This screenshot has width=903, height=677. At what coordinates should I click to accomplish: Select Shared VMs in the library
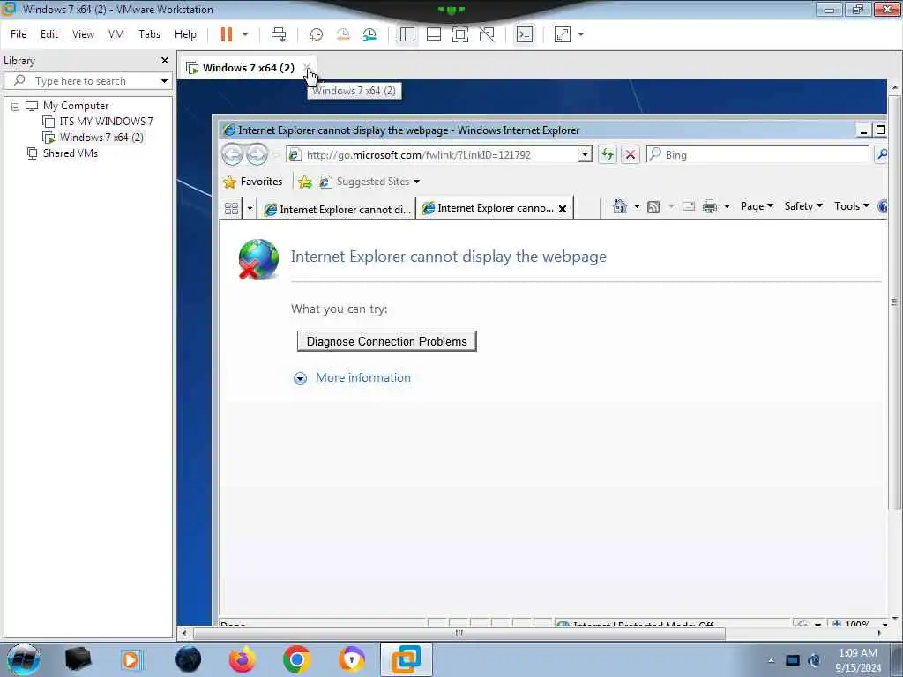pos(70,153)
